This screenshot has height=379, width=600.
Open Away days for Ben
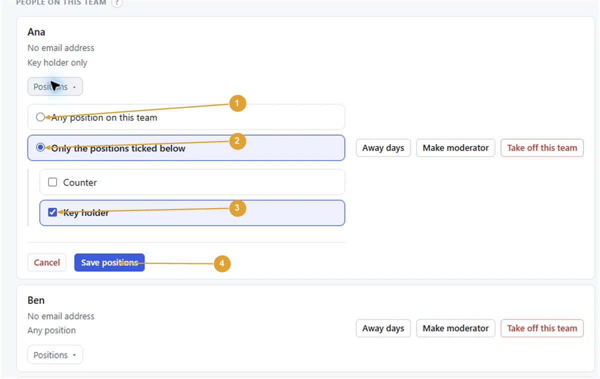[x=383, y=328]
